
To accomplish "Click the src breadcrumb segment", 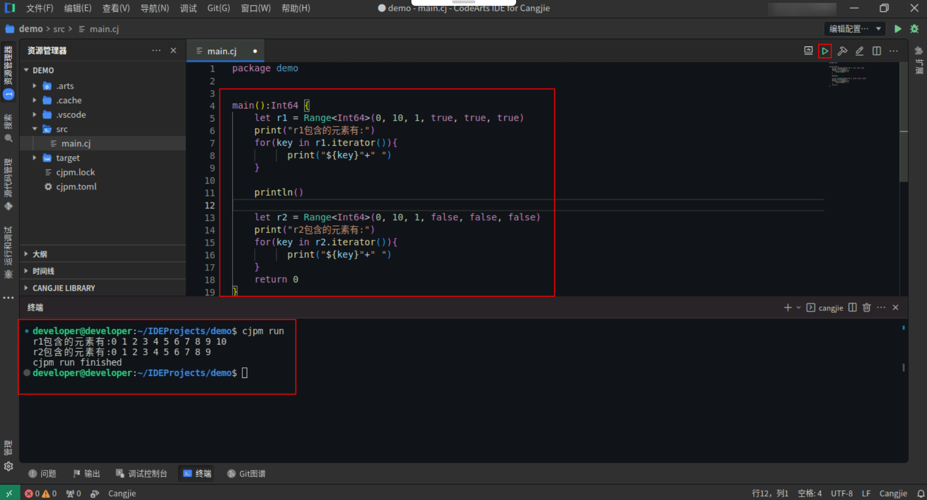I will coord(59,29).
